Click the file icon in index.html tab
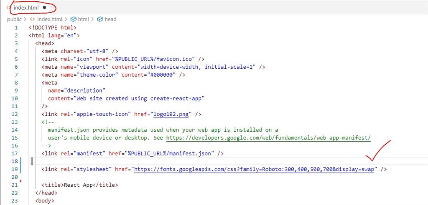Viewport: 428px width, 205px height. point(8,8)
